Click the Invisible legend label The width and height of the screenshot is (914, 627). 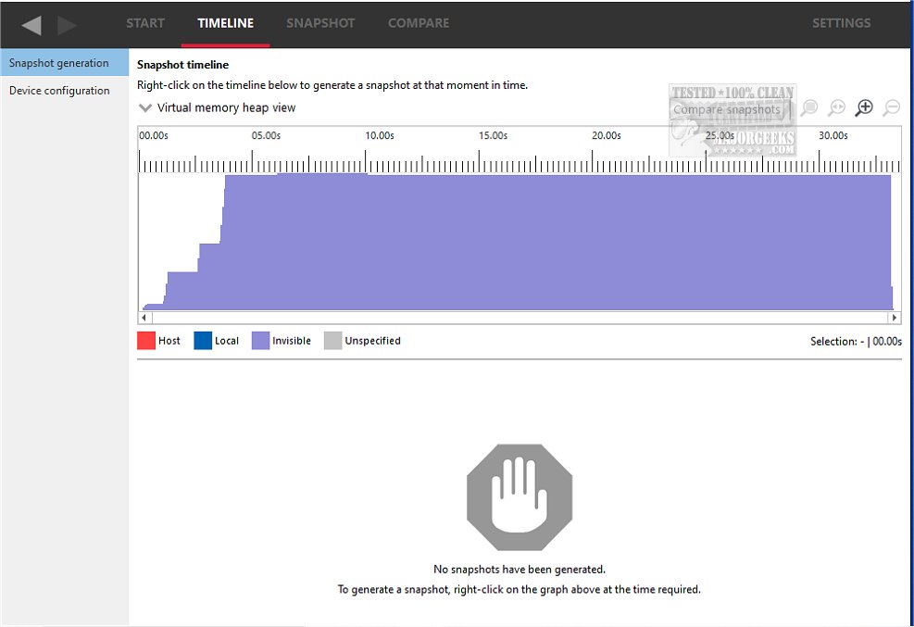pos(292,341)
